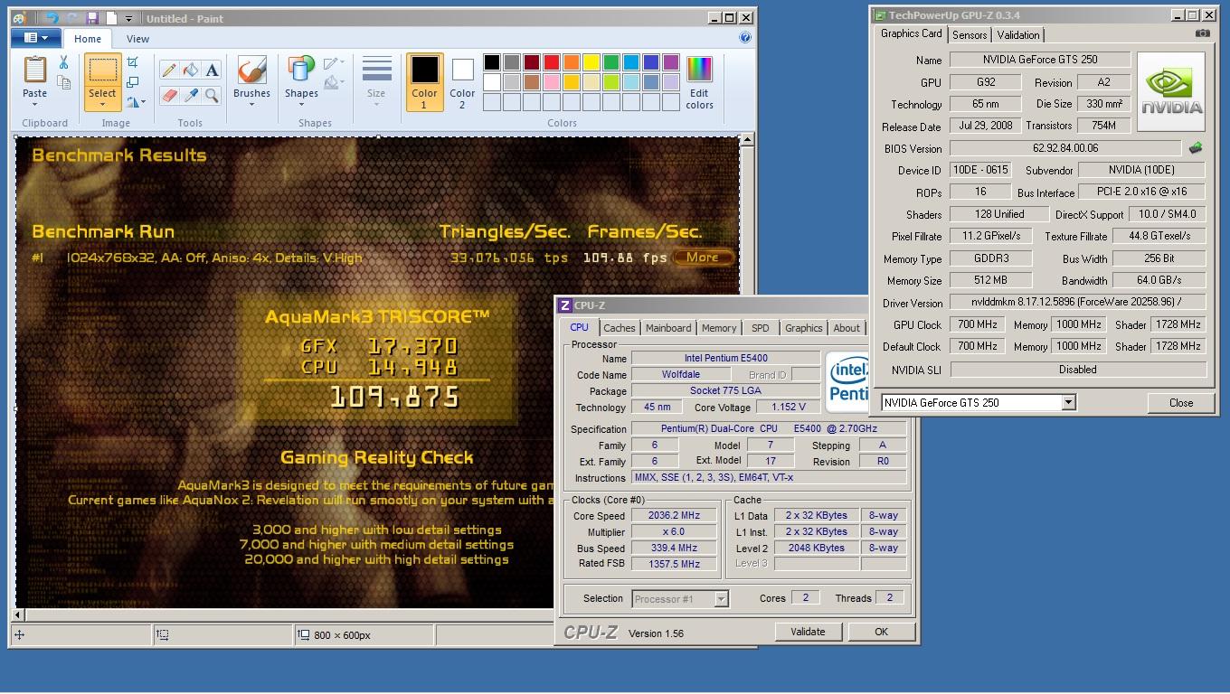Image resolution: width=1230 pixels, height=694 pixels.
Task: Click the NVIDIA logo in GPU-Z
Action: [x=1171, y=92]
